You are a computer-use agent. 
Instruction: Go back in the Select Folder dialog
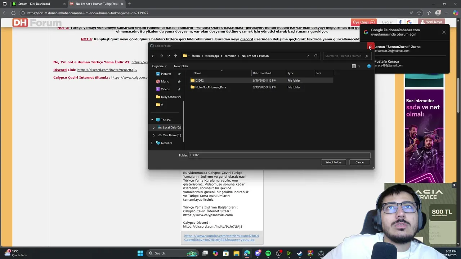(153, 56)
